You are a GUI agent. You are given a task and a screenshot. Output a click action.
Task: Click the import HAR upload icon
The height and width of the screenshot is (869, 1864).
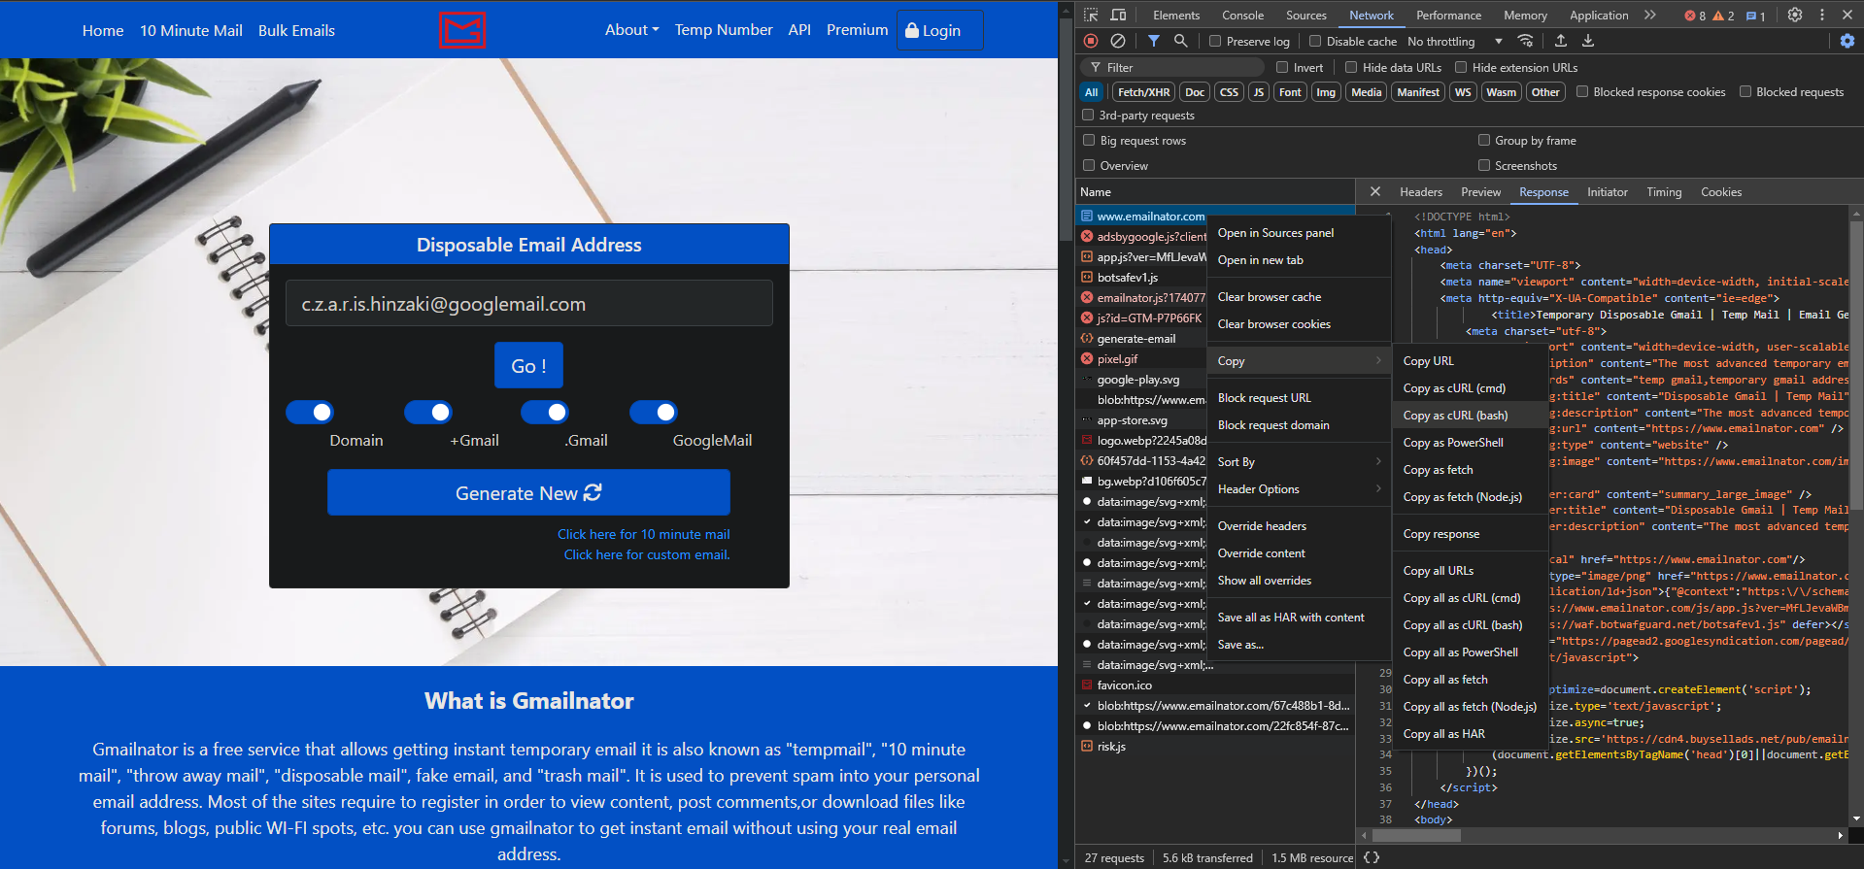[1560, 41]
